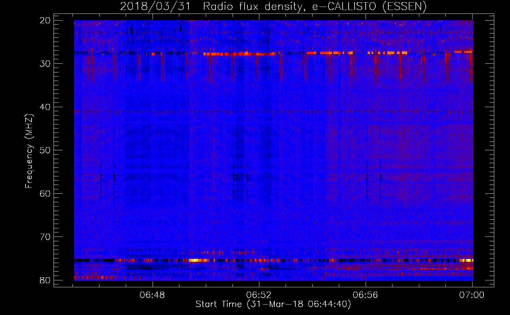Screen dimensions: 510x315
Task: Click the 60 frequency tick label
Action: (x=45, y=193)
